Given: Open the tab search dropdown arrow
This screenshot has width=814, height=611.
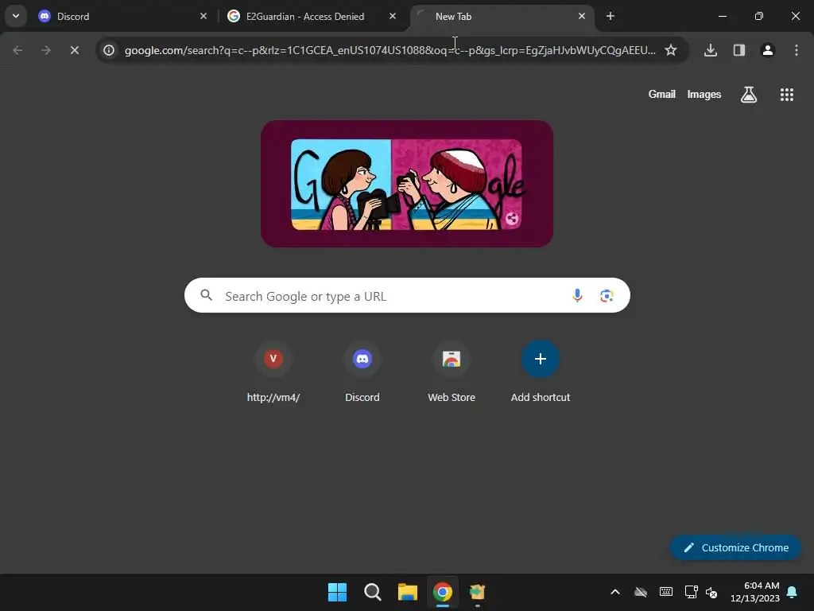Looking at the screenshot, I should [x=16, y=16].
